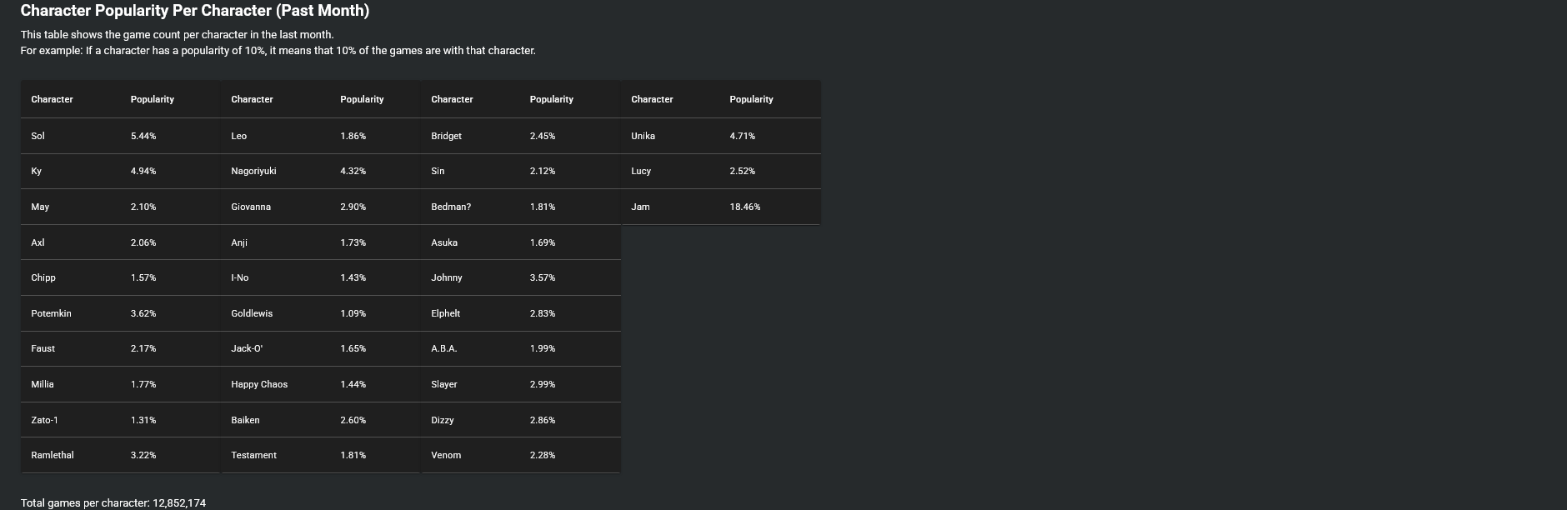Click the Sol character cell

point(38,136)
